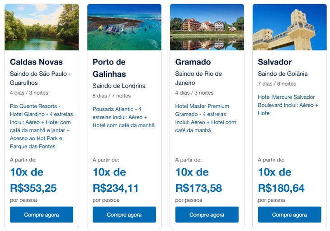Open Hotel Mercure Salvador Boulevard description

[288, 105]
